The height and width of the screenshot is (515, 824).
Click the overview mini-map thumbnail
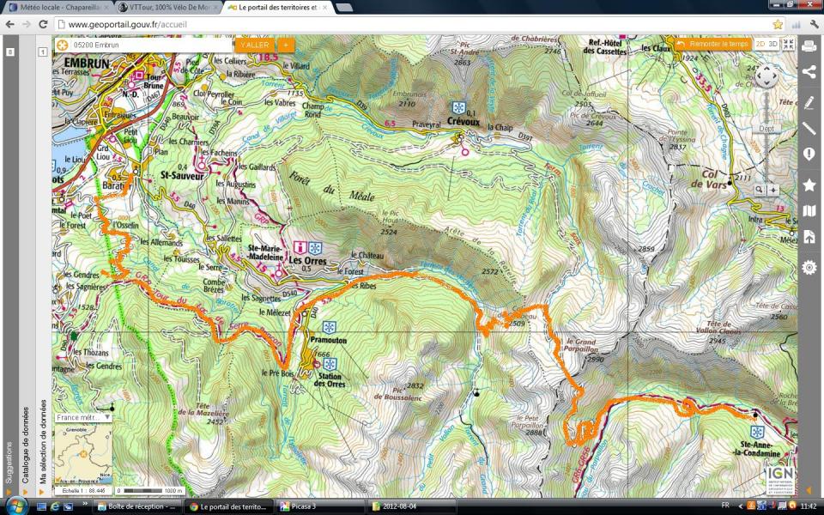(83, 454)
